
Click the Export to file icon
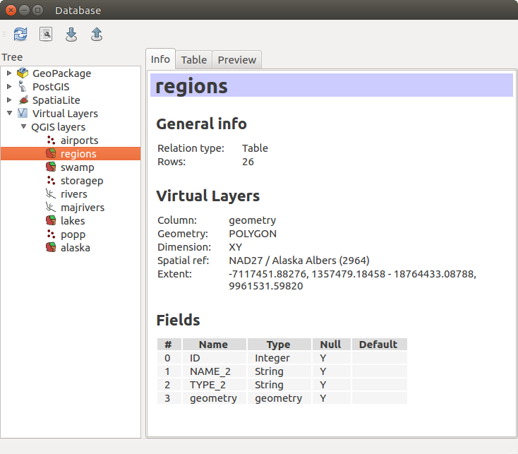coord(97,34)
